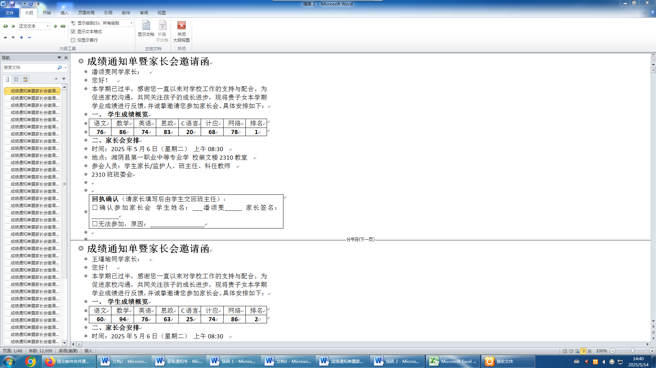Screen dimensions: 656x368
Task: Click language 英语(美国) in status bar
Action: 68,351
